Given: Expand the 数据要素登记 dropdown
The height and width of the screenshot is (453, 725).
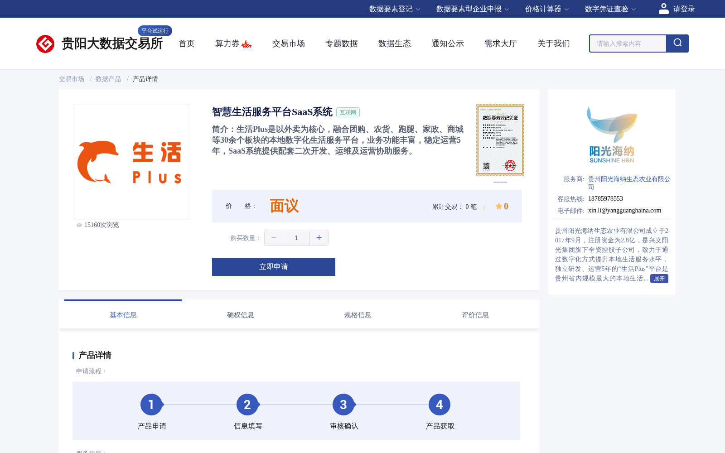Looking at the screenshot, I should 395,9.
